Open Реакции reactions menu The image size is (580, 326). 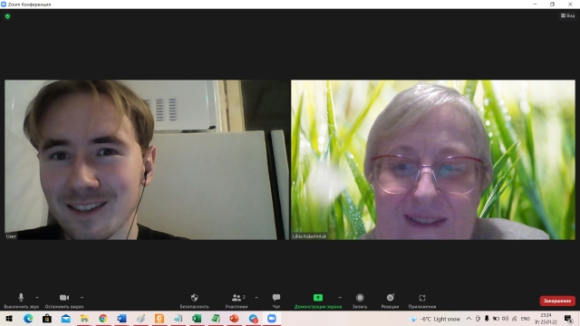click(x=390, y=301)
